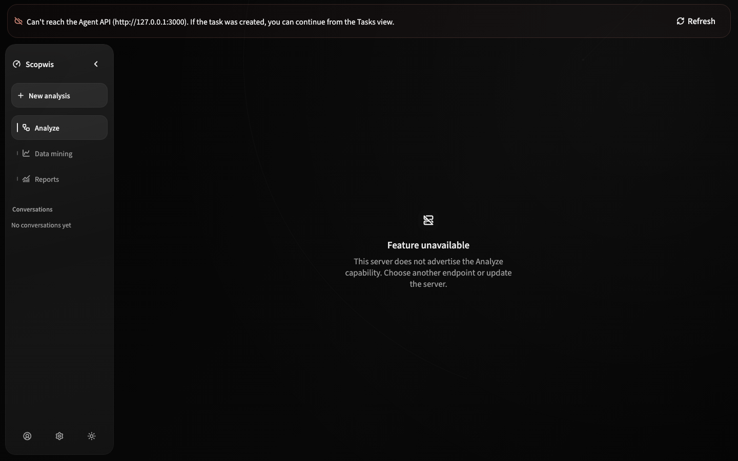Click the server-off icon above Feature unavailable

tap(428, 220)
